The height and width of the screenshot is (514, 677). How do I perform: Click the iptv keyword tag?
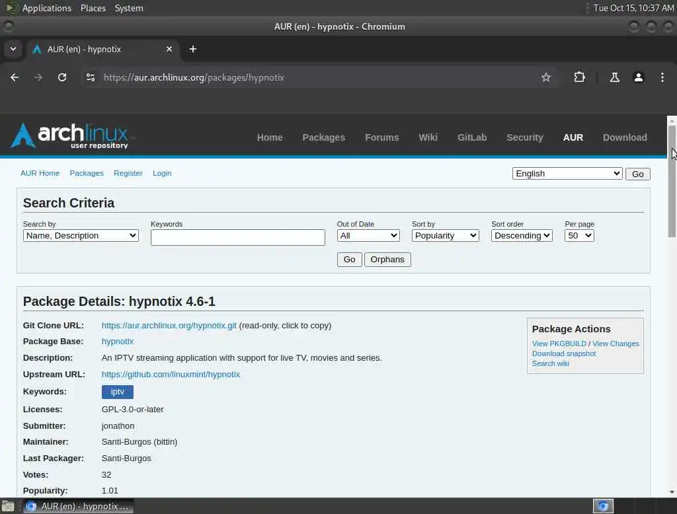click(118, 392)
